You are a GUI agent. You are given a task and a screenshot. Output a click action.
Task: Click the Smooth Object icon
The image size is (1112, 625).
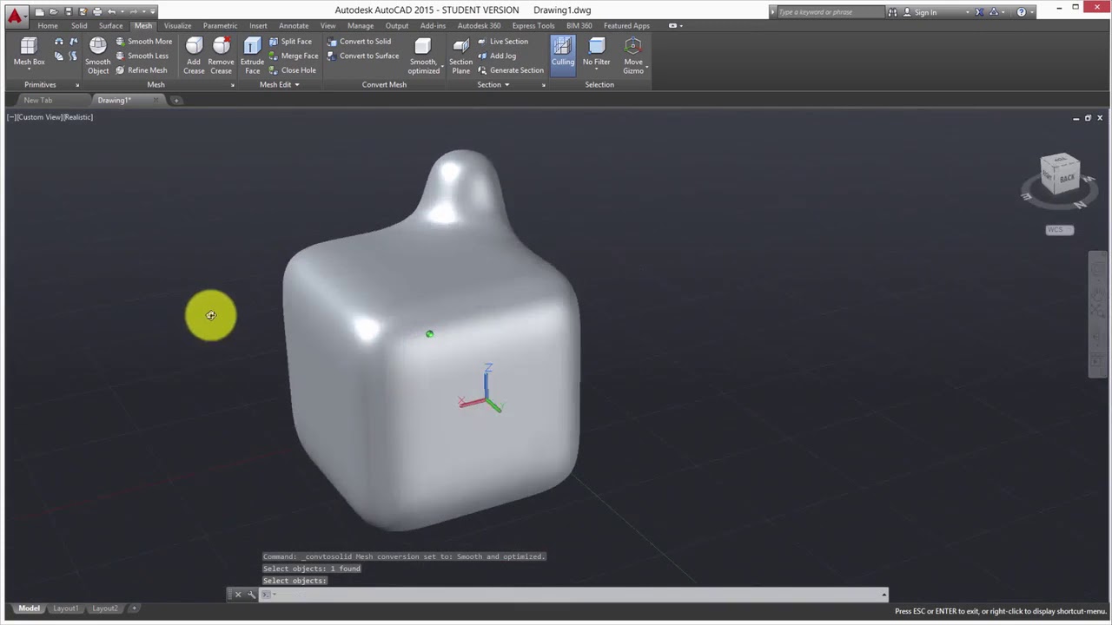(97, 56)
